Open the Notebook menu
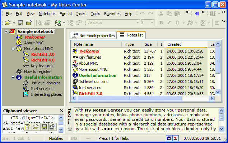The image size is (228, 143). click(x=47, y=14)
